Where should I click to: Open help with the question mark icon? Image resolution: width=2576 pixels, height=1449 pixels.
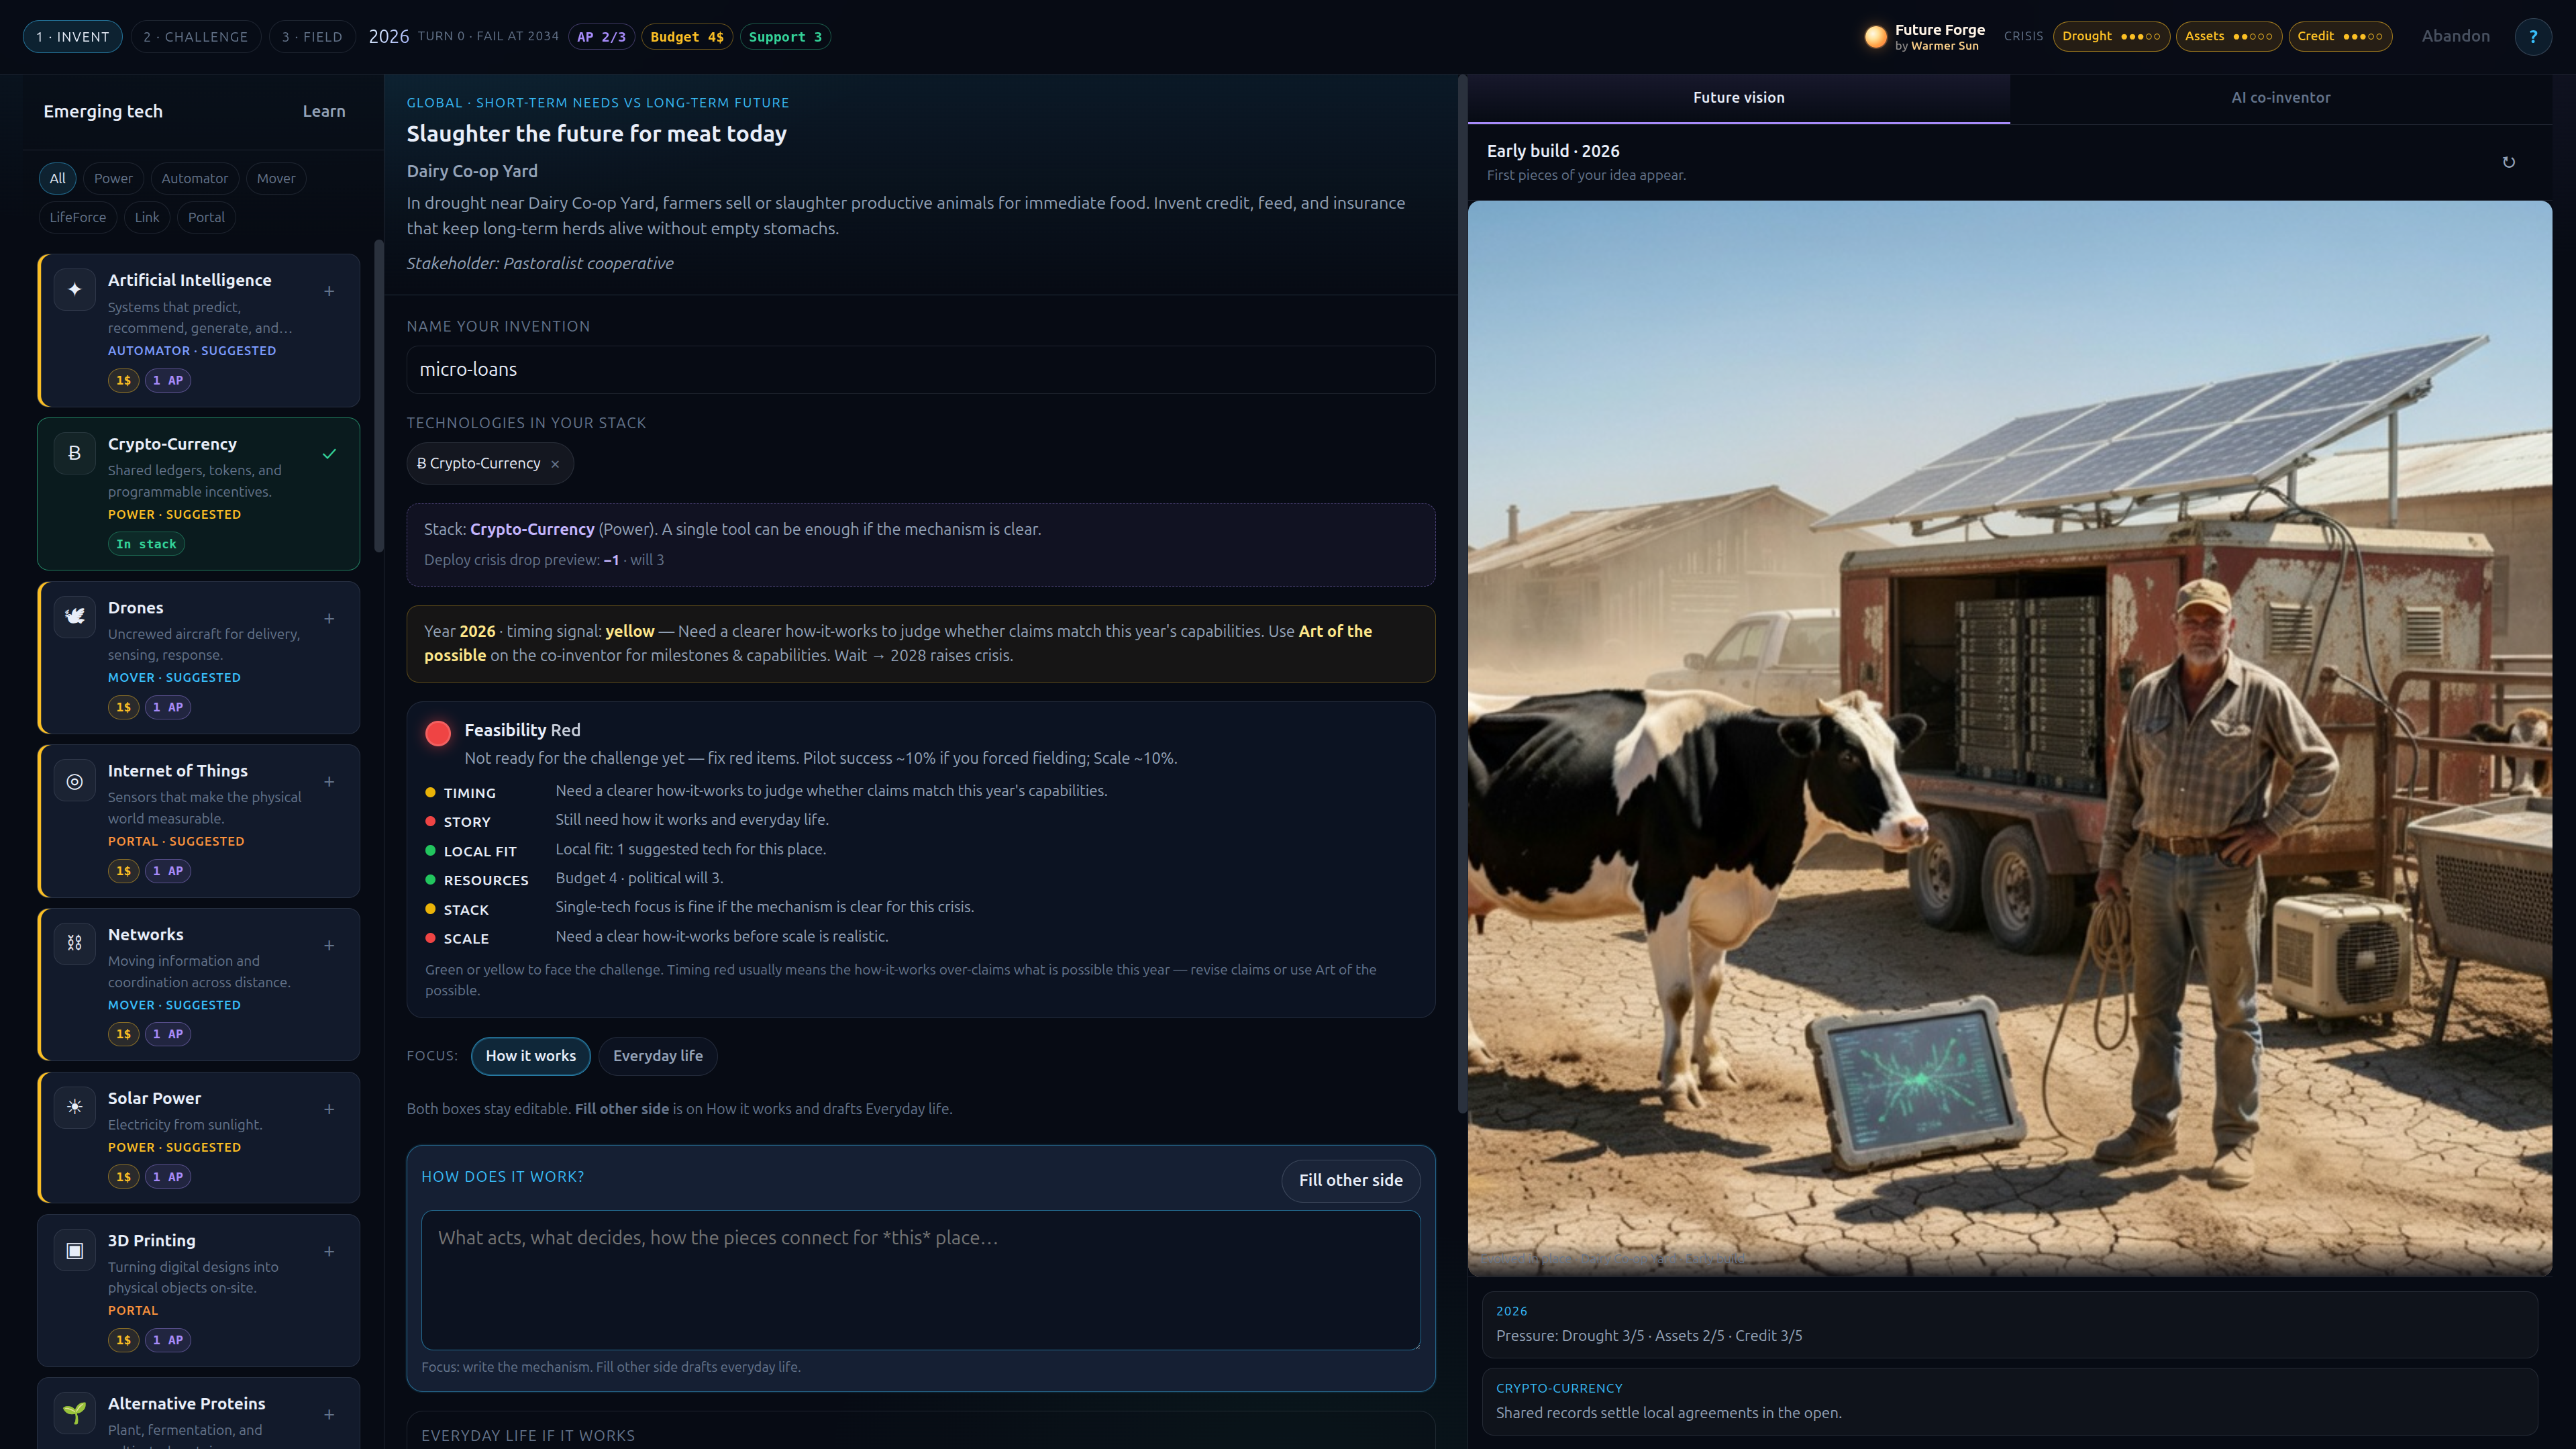2533,37
